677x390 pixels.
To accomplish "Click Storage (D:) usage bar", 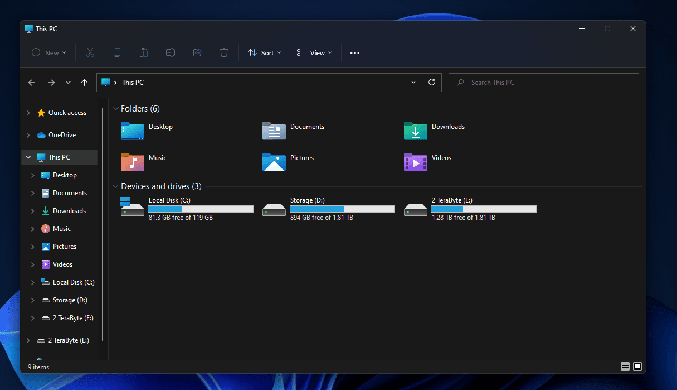I will [x=342, y=209].
